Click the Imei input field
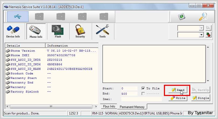 141,99
